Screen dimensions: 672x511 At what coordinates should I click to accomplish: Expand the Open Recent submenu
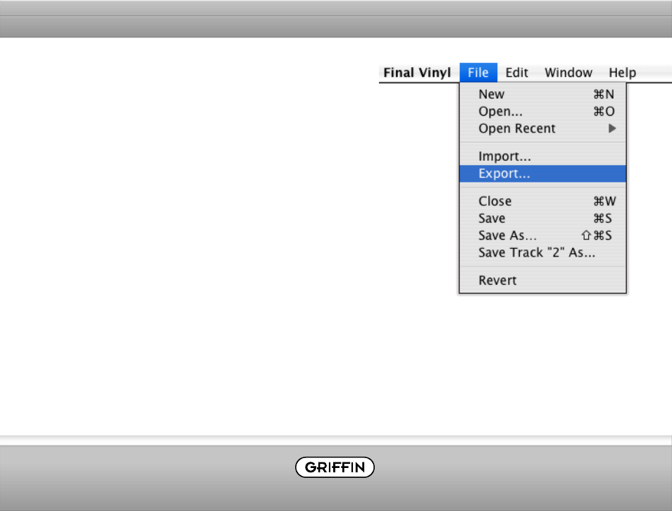542,128
